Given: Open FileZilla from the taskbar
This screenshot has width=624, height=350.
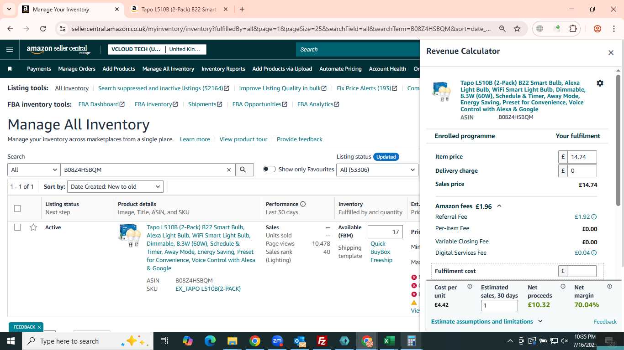Looking at the screenshot, I should click(322, 341).
